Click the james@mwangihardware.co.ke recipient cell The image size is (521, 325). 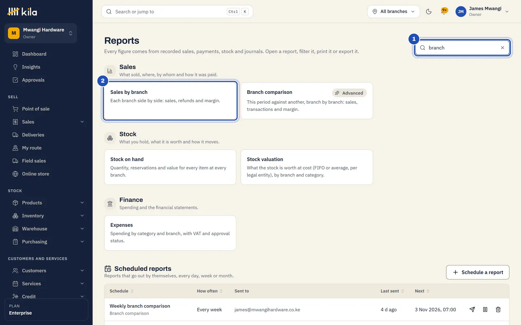[267, 309]
